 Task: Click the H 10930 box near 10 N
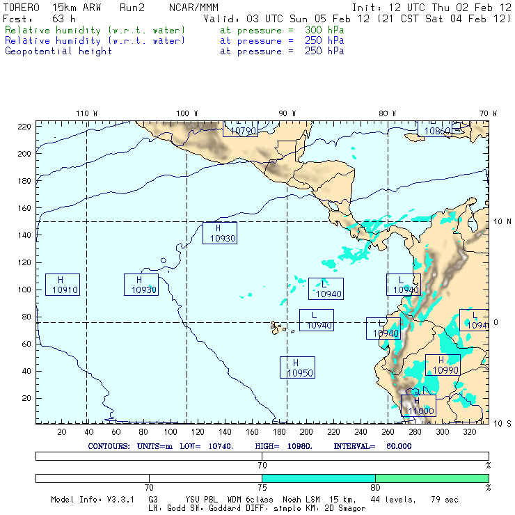[220, 233]
